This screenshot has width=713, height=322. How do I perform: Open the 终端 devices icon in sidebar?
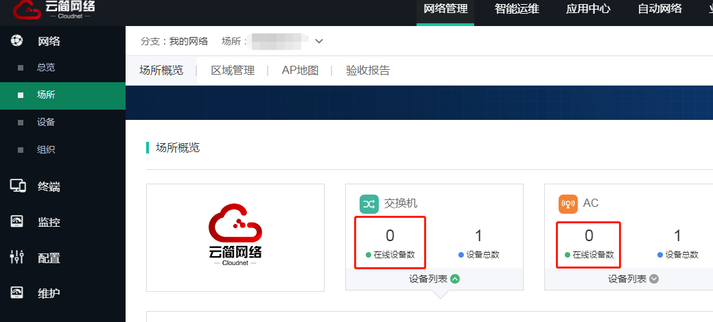click(17, 186)
